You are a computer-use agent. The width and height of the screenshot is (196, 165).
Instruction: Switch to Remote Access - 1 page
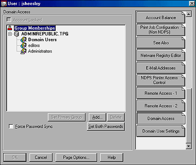[161, 93]
